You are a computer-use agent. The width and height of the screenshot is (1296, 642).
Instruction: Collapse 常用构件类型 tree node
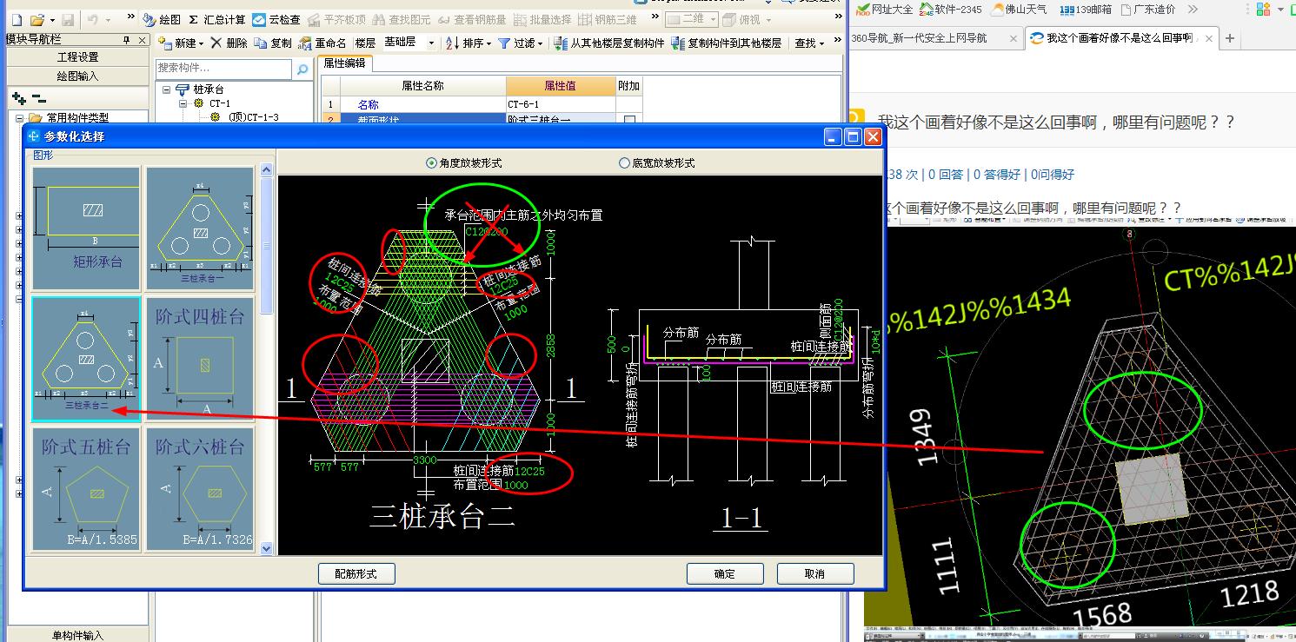[19, 117]
